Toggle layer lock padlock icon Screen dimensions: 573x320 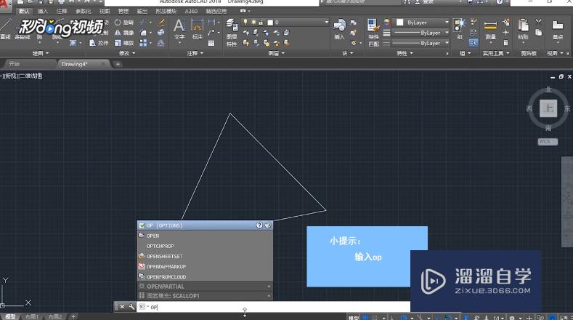[261, 23]
